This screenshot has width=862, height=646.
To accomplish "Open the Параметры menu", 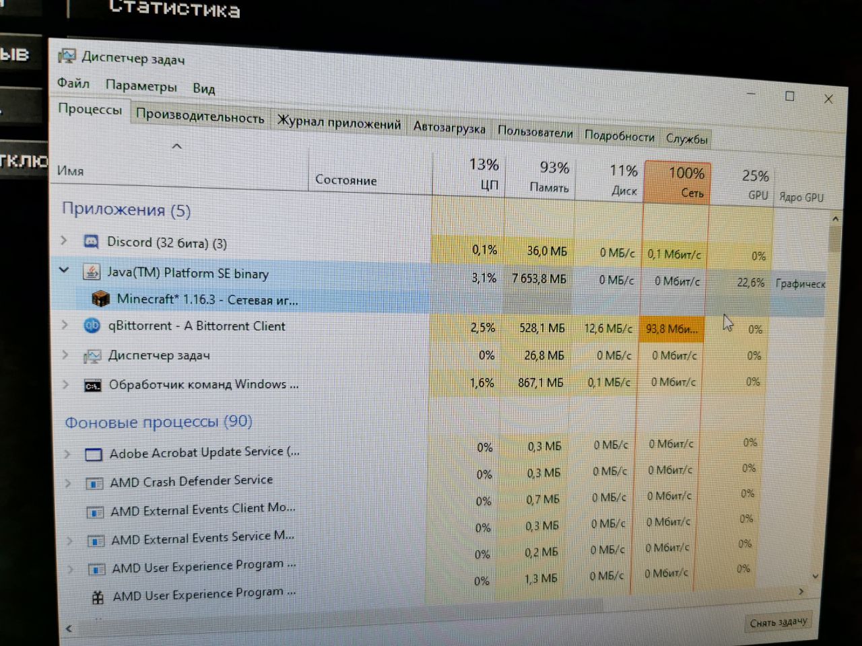I will click(x=141, y=85).
